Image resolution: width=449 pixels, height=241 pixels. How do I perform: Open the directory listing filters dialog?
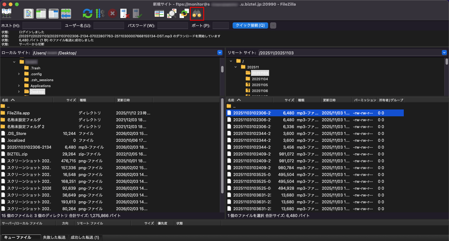[159, 13]
